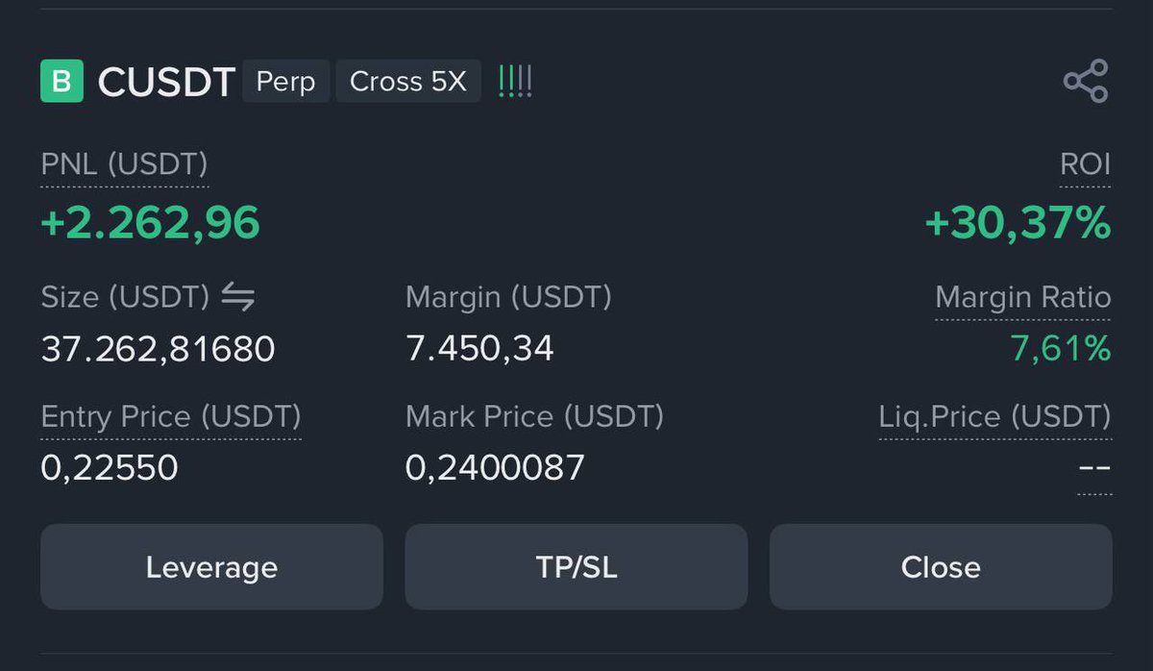Viewport: 1153px width, 671px height.
Task: Tap the underlined ROI label
Action: 1086,165
